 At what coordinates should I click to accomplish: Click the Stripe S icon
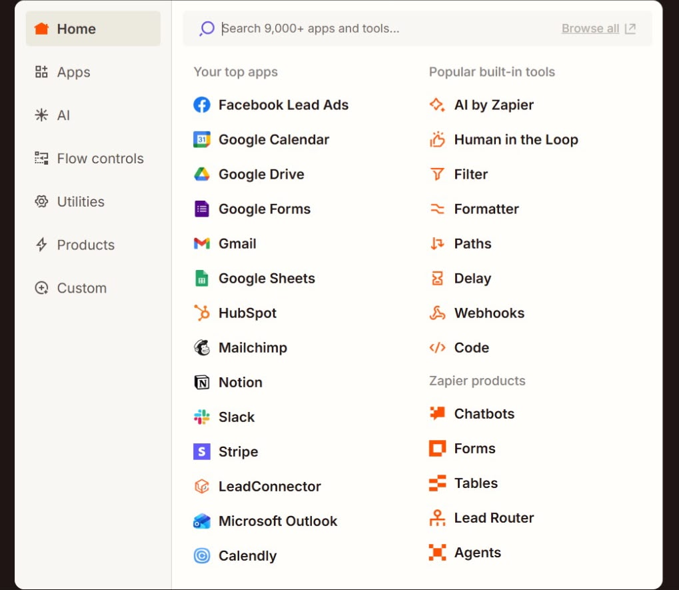(202, 451)
